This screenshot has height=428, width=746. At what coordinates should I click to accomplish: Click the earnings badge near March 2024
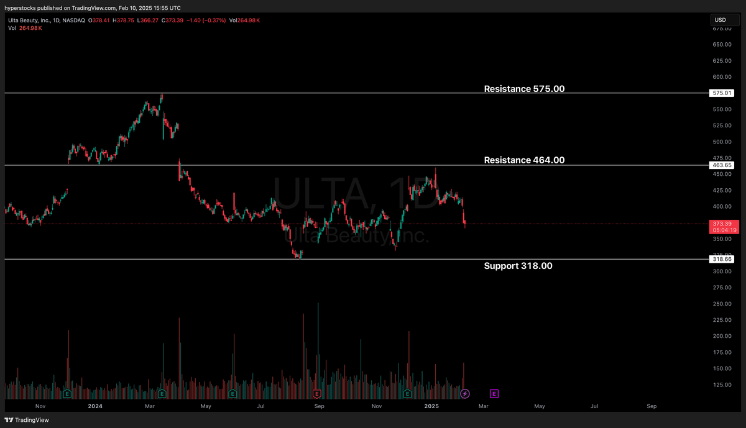pyautogui.click(x=162, y=393)
